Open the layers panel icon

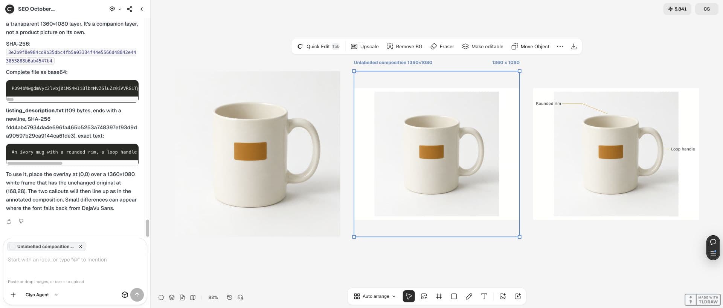point(172,297)
